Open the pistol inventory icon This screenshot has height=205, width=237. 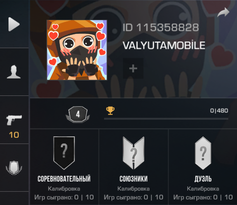(14, 120)
